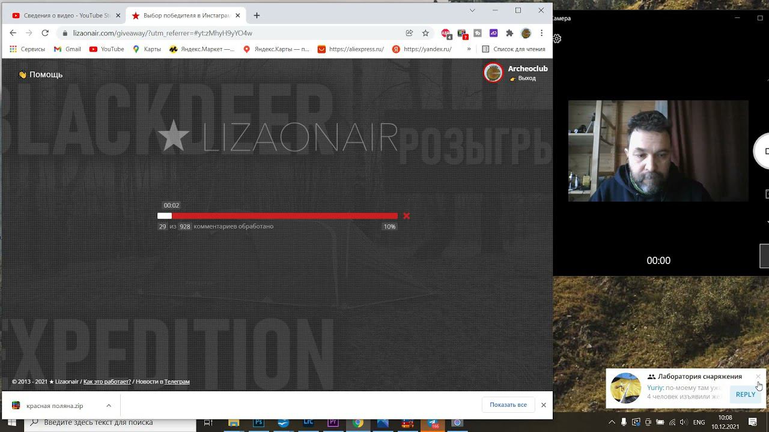
Task: Click the address bar URL field
Action: (x=234, y=33)
